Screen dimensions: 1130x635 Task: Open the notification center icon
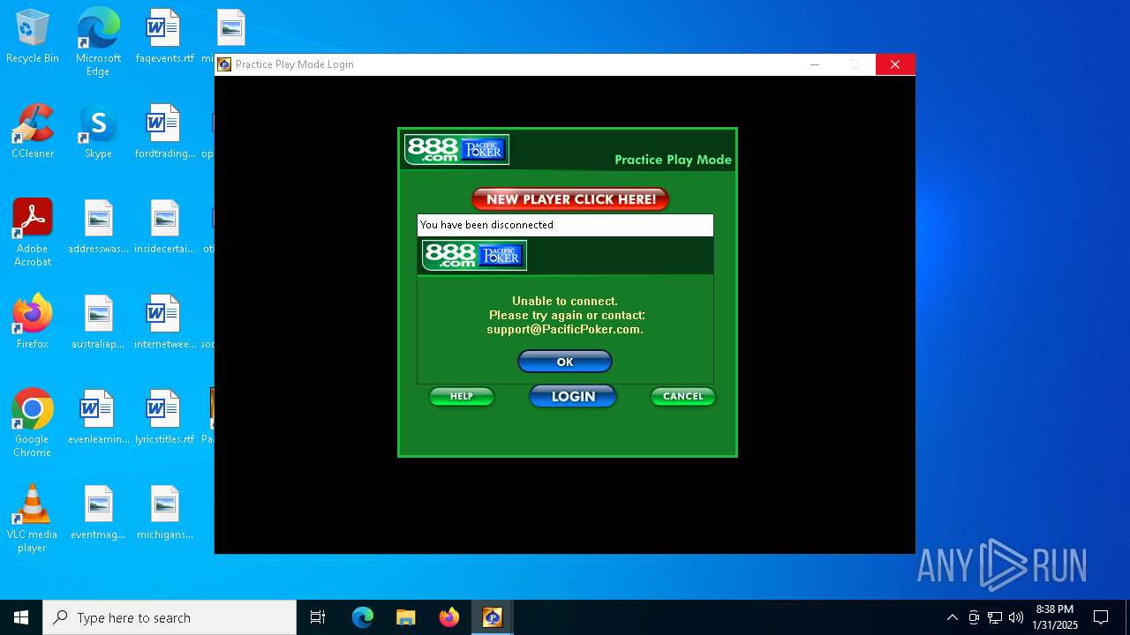pos(1101,617)
